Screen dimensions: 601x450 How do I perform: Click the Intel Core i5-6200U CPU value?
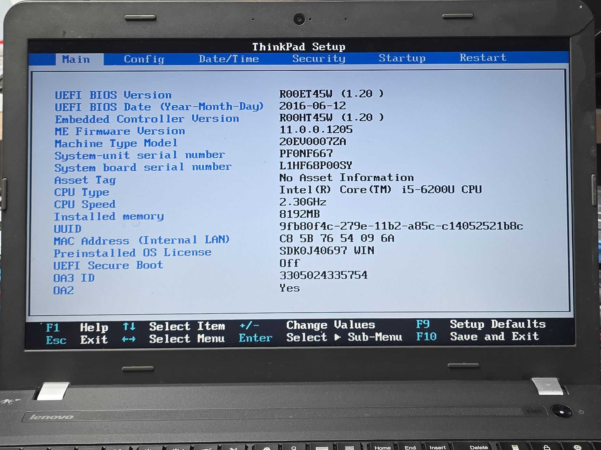(381, 190)
